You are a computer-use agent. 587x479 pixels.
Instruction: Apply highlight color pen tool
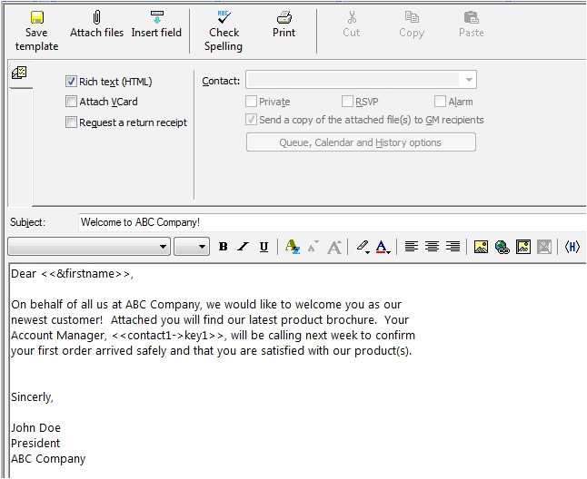(x=362, y=246)
